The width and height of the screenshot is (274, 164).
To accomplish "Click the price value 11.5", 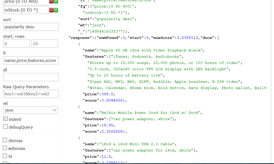I will point(106,156).
